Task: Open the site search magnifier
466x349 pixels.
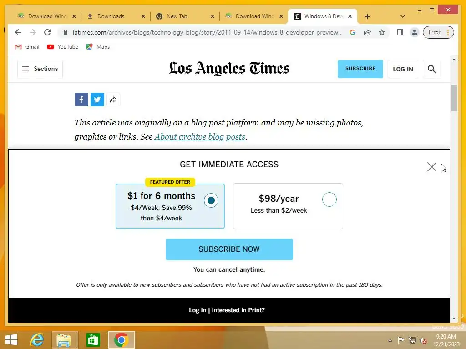Action: pos(431,69)
